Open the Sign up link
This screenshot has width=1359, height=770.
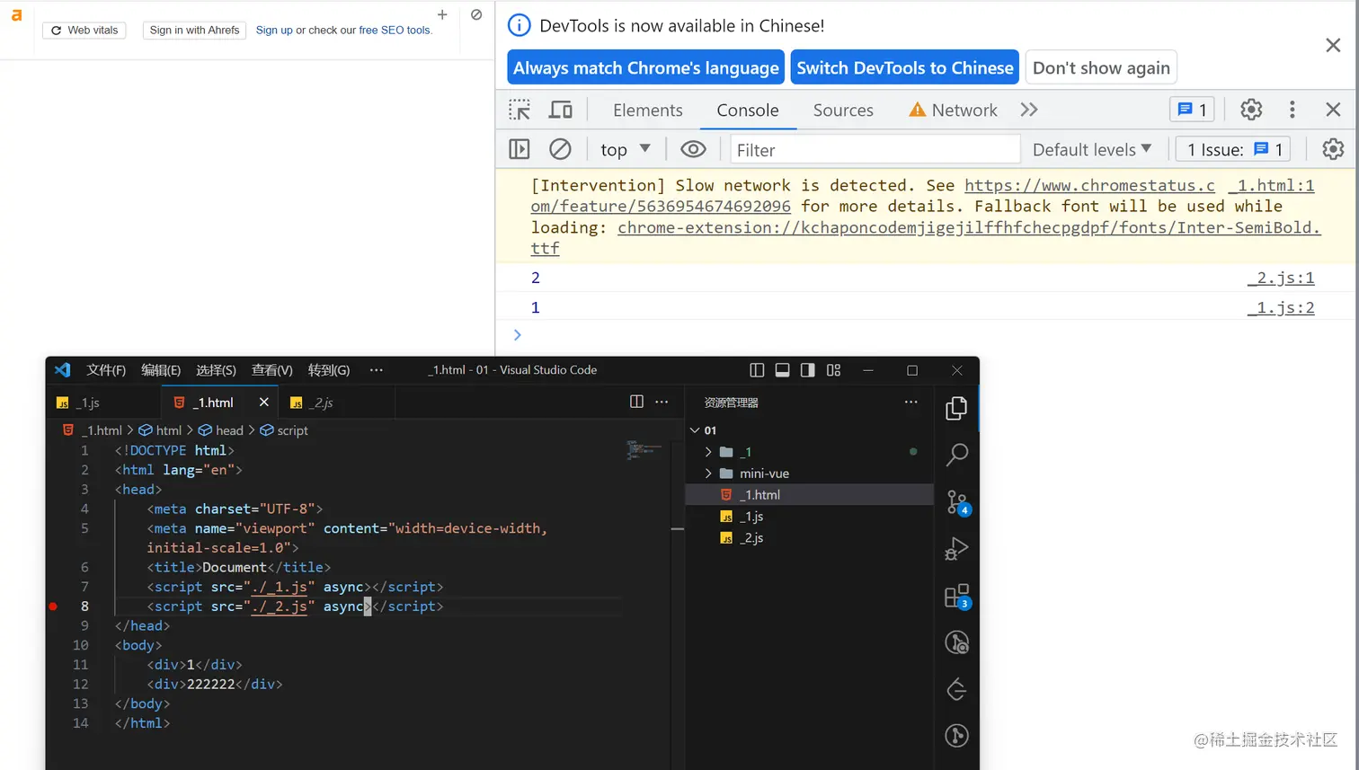click(x=274, y=30)
